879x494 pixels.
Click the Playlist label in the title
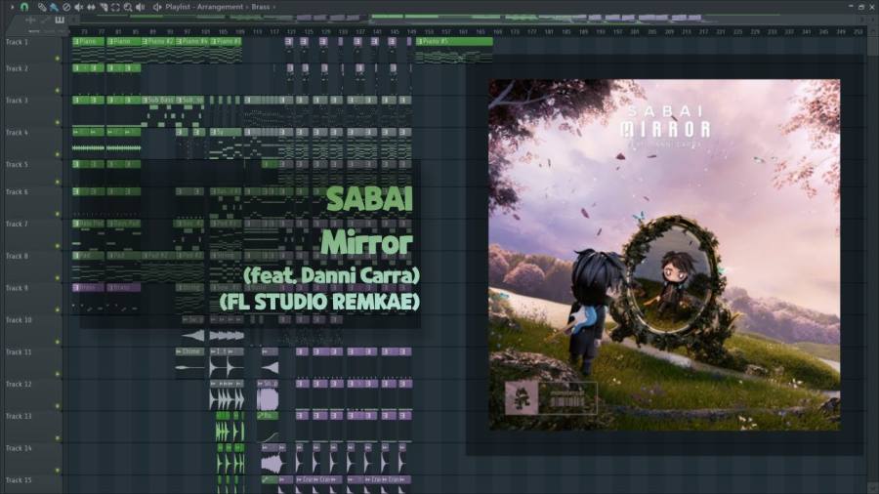point(177,7)
